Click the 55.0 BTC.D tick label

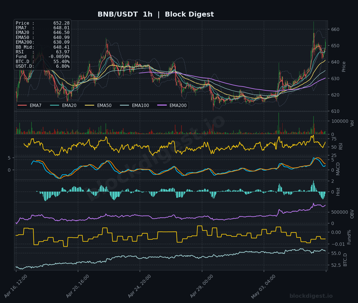(x=336, y=253)
